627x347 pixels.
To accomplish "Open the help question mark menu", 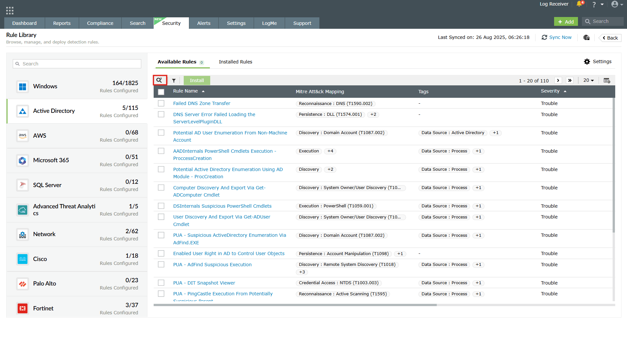I will [x=594, y=4].
